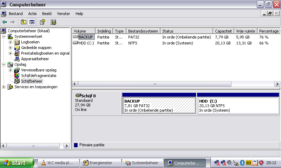Collapse the Opslag node
The width and height of the screenshot is (281, 168).
(4, 64)
